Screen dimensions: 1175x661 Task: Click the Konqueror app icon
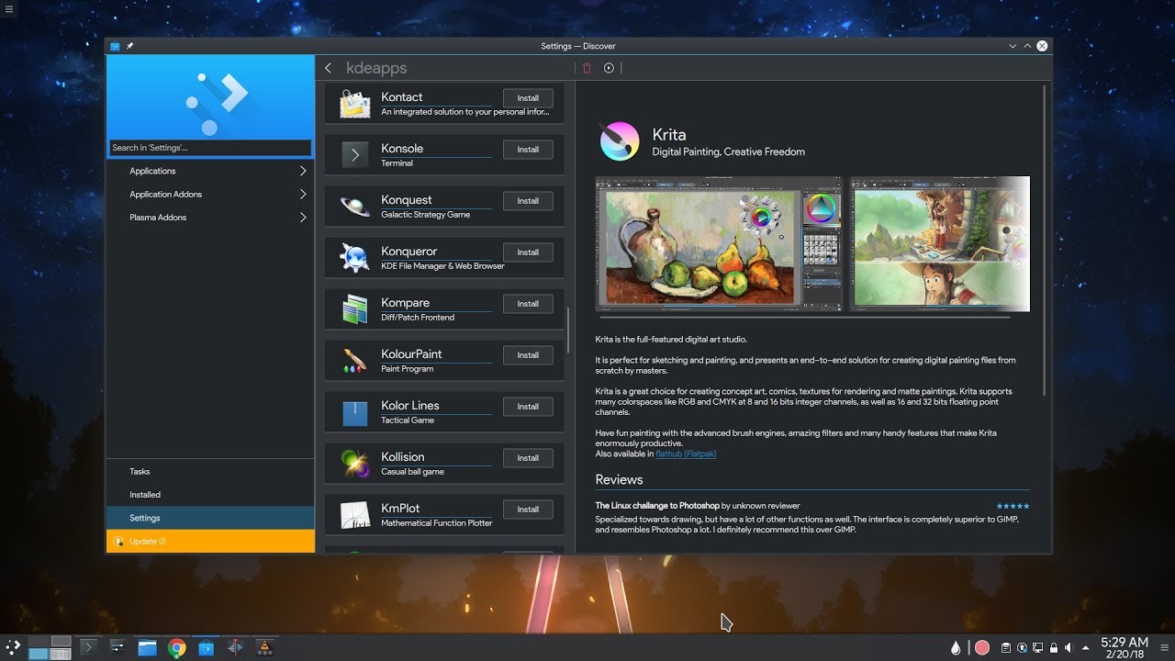coord(354,258)
